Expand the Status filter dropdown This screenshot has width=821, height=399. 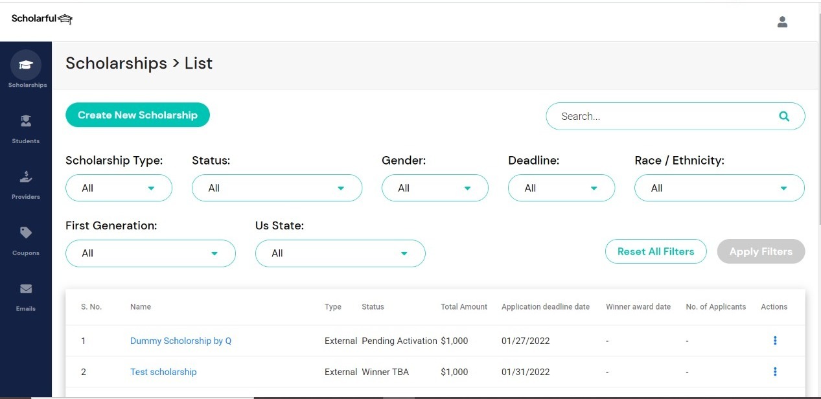click(x=277, y=188)
